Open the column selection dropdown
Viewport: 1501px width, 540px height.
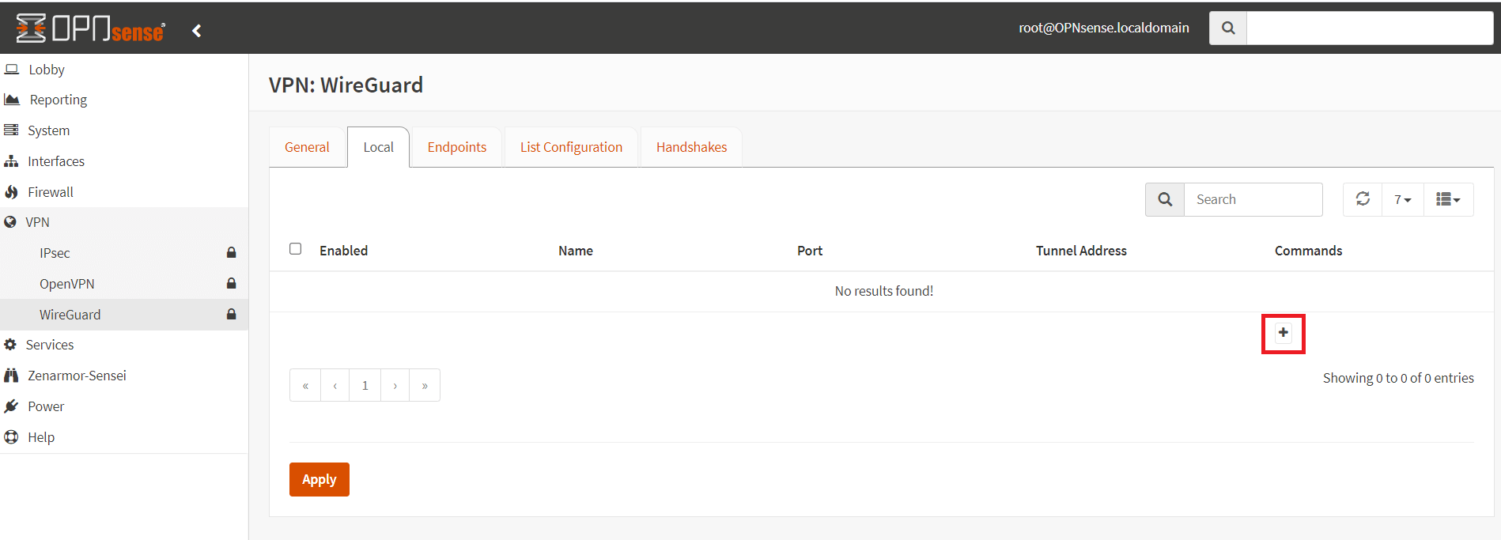tap(1448, 199)
